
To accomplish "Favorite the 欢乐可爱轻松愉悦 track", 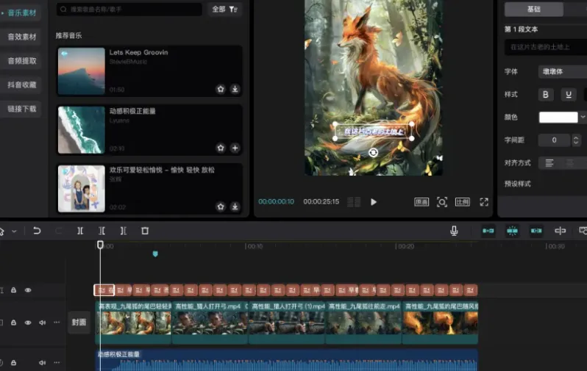I will pyautogui.click(x=221, y=206).
